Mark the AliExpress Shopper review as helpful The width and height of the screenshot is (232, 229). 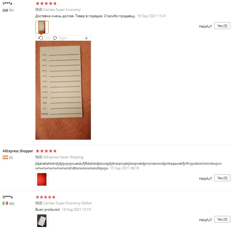click(222, 178)
